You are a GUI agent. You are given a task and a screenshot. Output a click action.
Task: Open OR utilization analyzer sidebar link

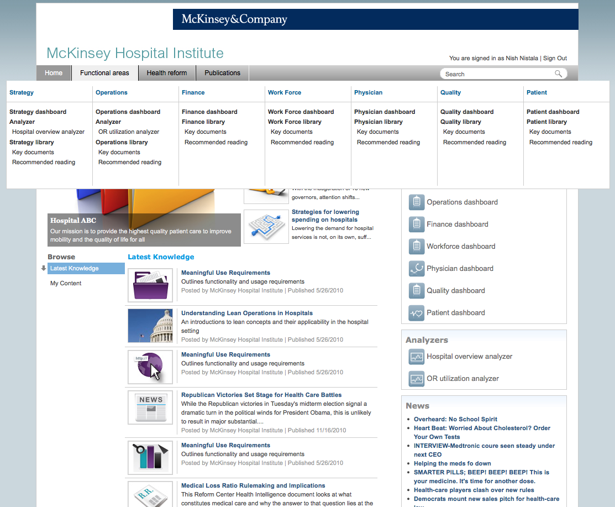coord(463,379)
